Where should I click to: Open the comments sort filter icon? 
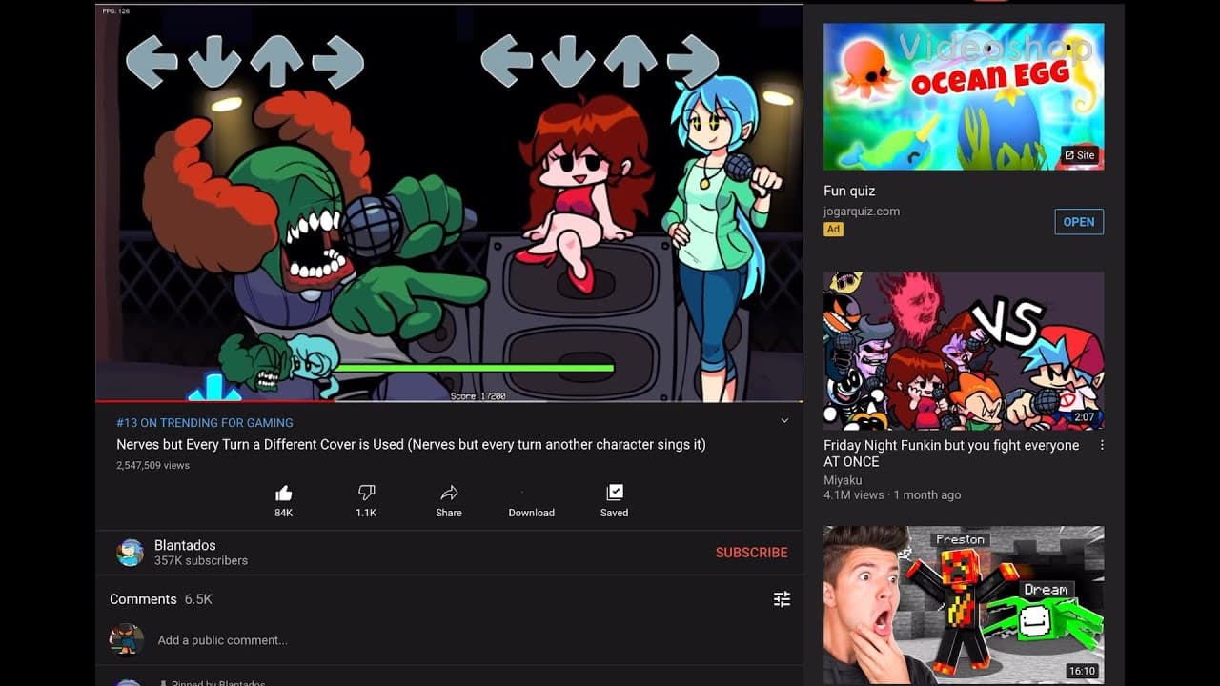[x=782, y=599]
